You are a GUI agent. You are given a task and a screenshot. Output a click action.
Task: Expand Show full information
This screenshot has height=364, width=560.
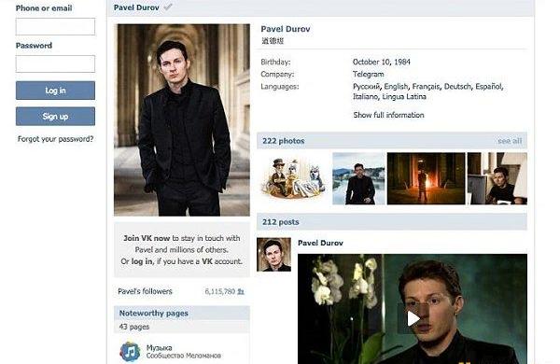point(388,115)
